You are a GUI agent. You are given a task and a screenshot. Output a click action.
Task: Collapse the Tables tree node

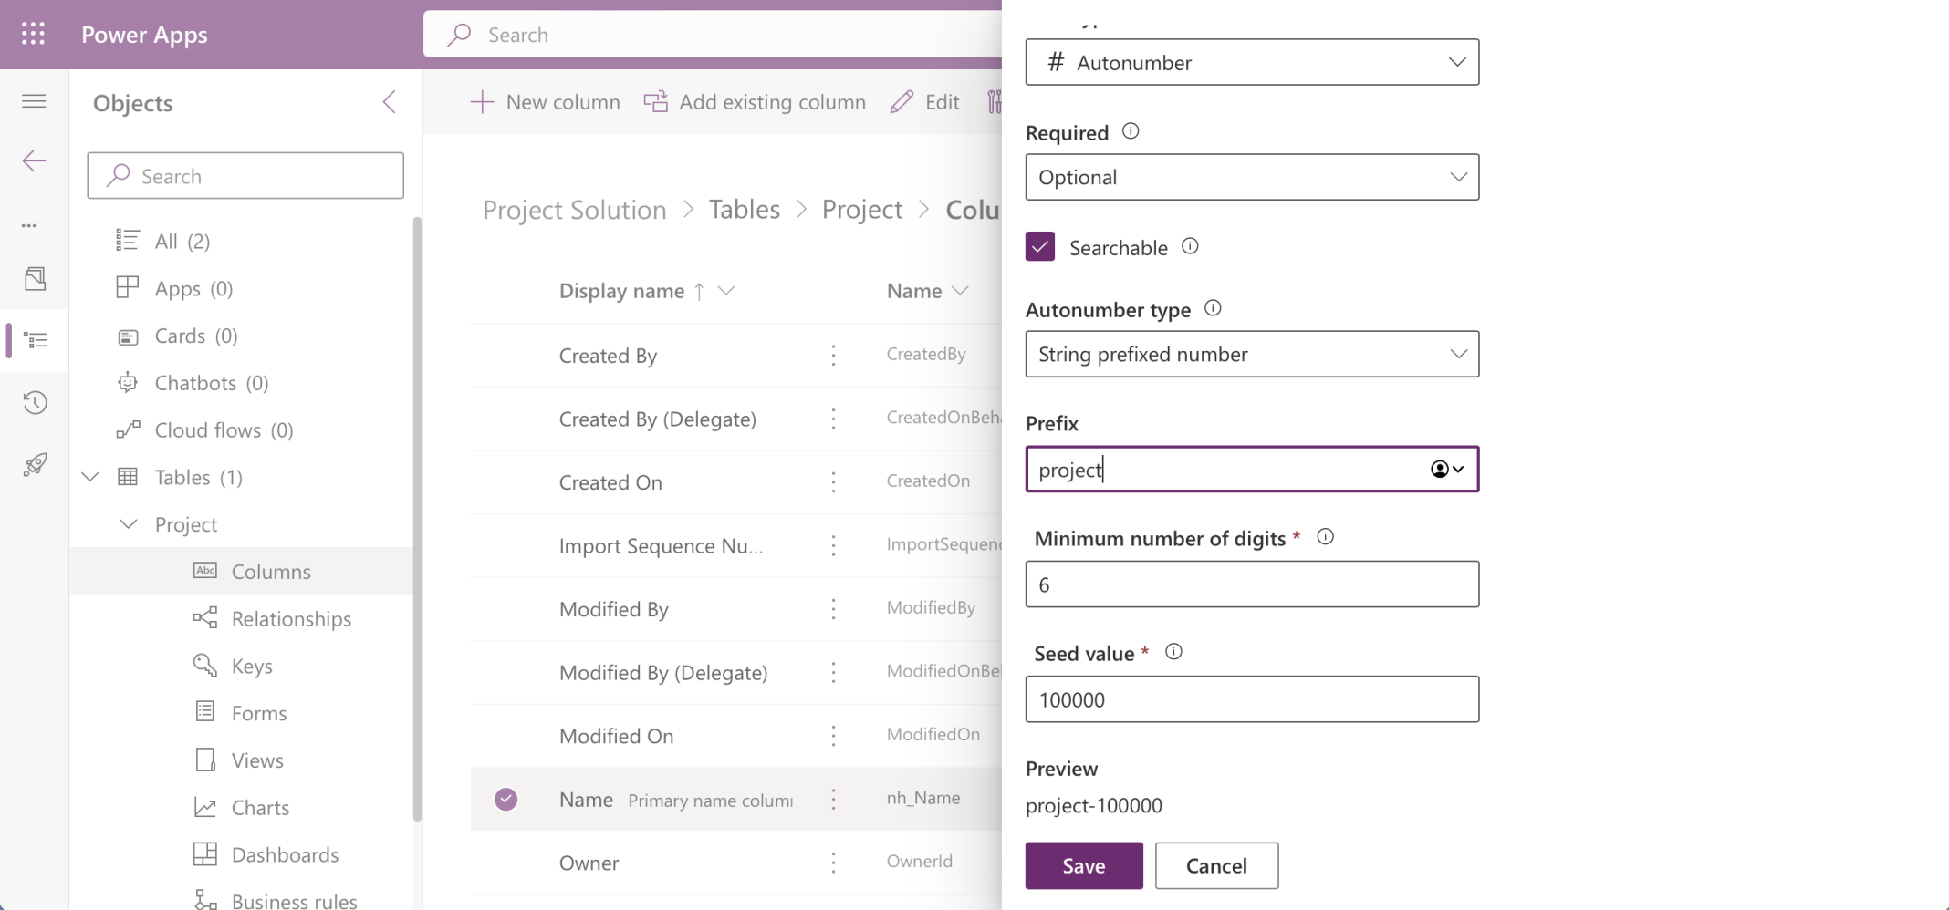(x=90, y=477)
